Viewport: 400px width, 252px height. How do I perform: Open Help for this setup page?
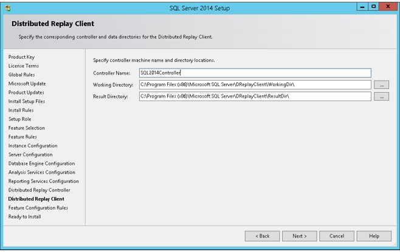374,236
